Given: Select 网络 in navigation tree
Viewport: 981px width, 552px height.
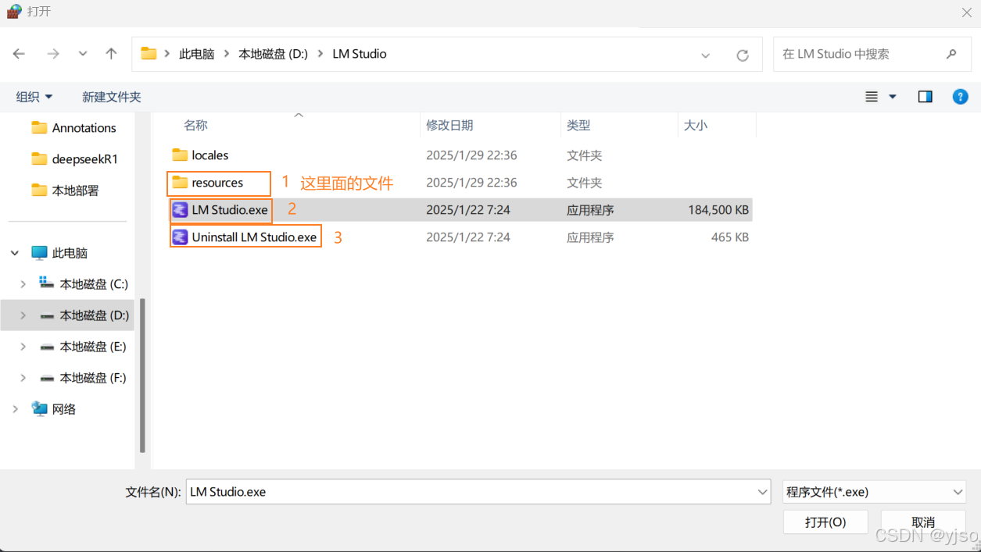Looking at the screenshot, I should [54, 409].
